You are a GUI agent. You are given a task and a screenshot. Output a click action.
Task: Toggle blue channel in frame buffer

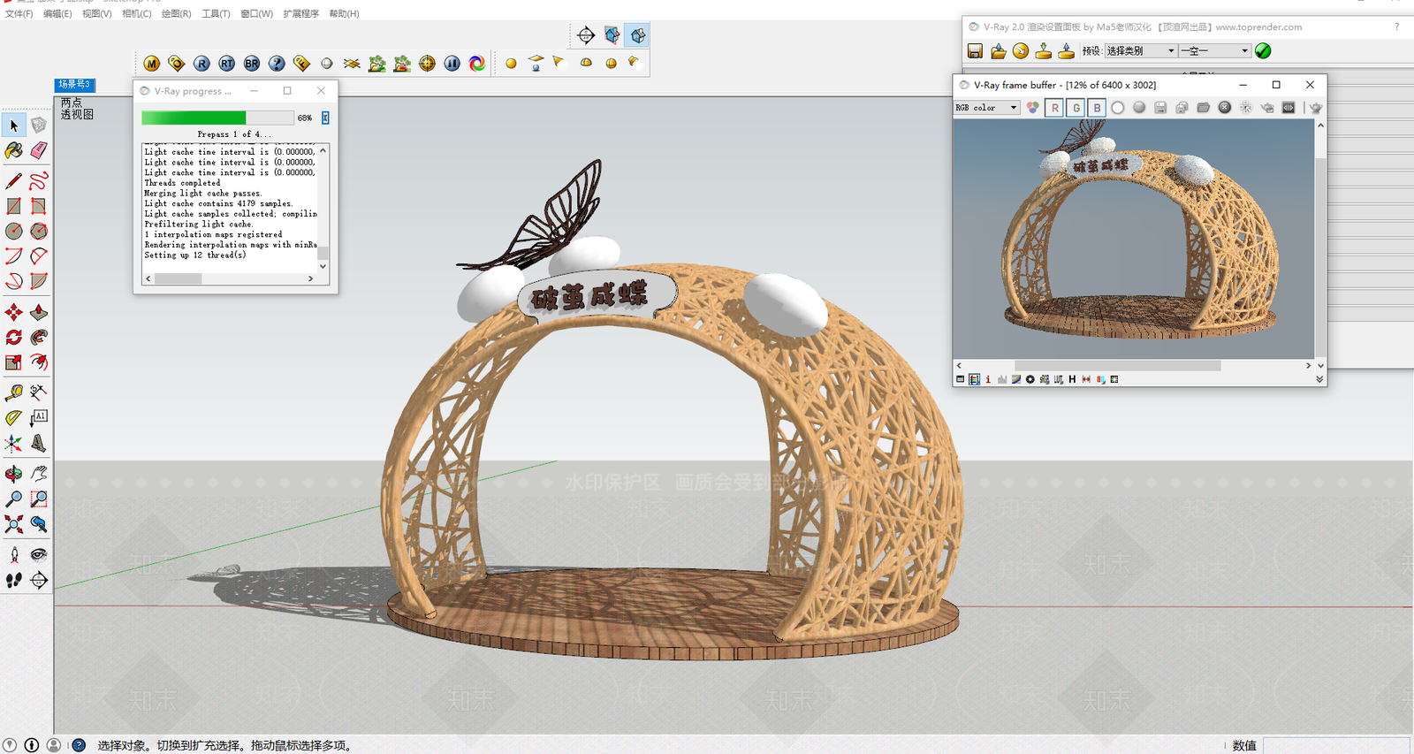pos(1097,108)
